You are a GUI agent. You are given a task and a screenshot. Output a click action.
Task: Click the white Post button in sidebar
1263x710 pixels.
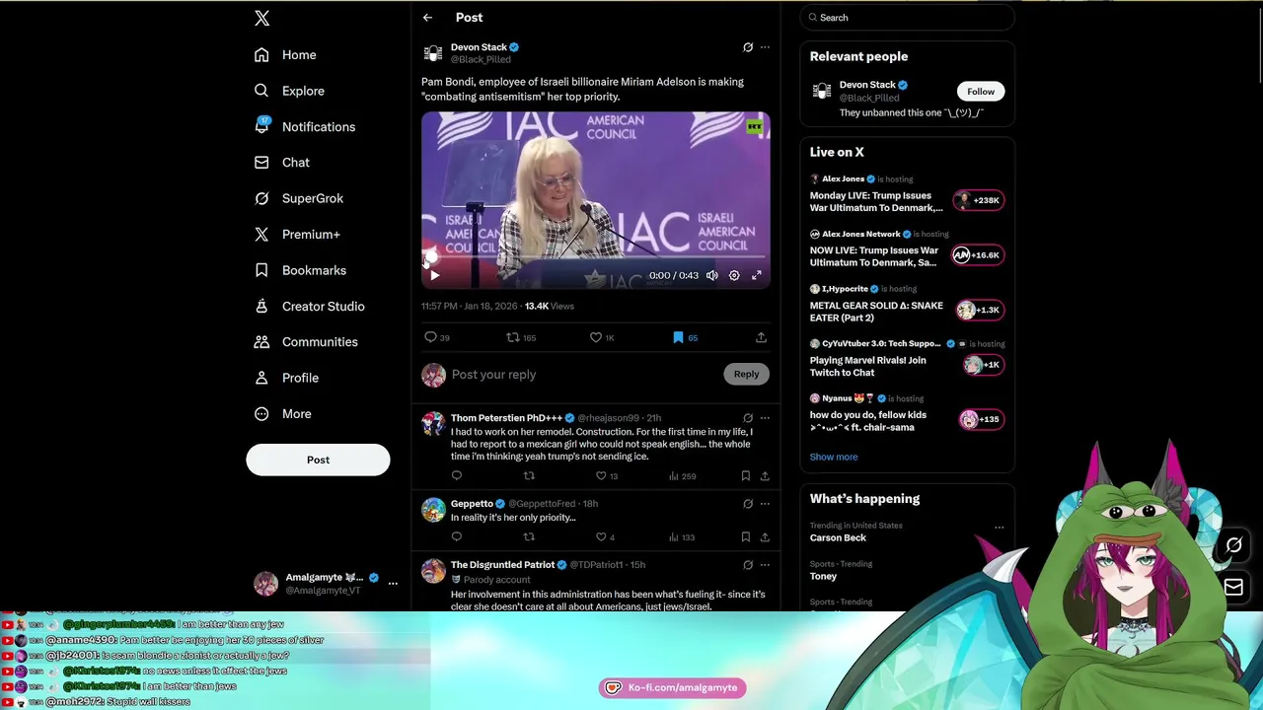click(318, 460)
